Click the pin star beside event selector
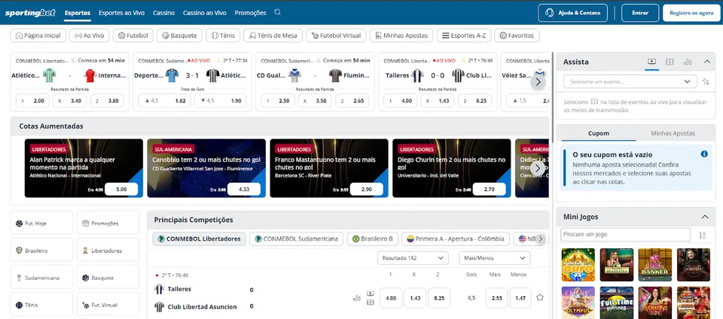 (x=706, y=81)
